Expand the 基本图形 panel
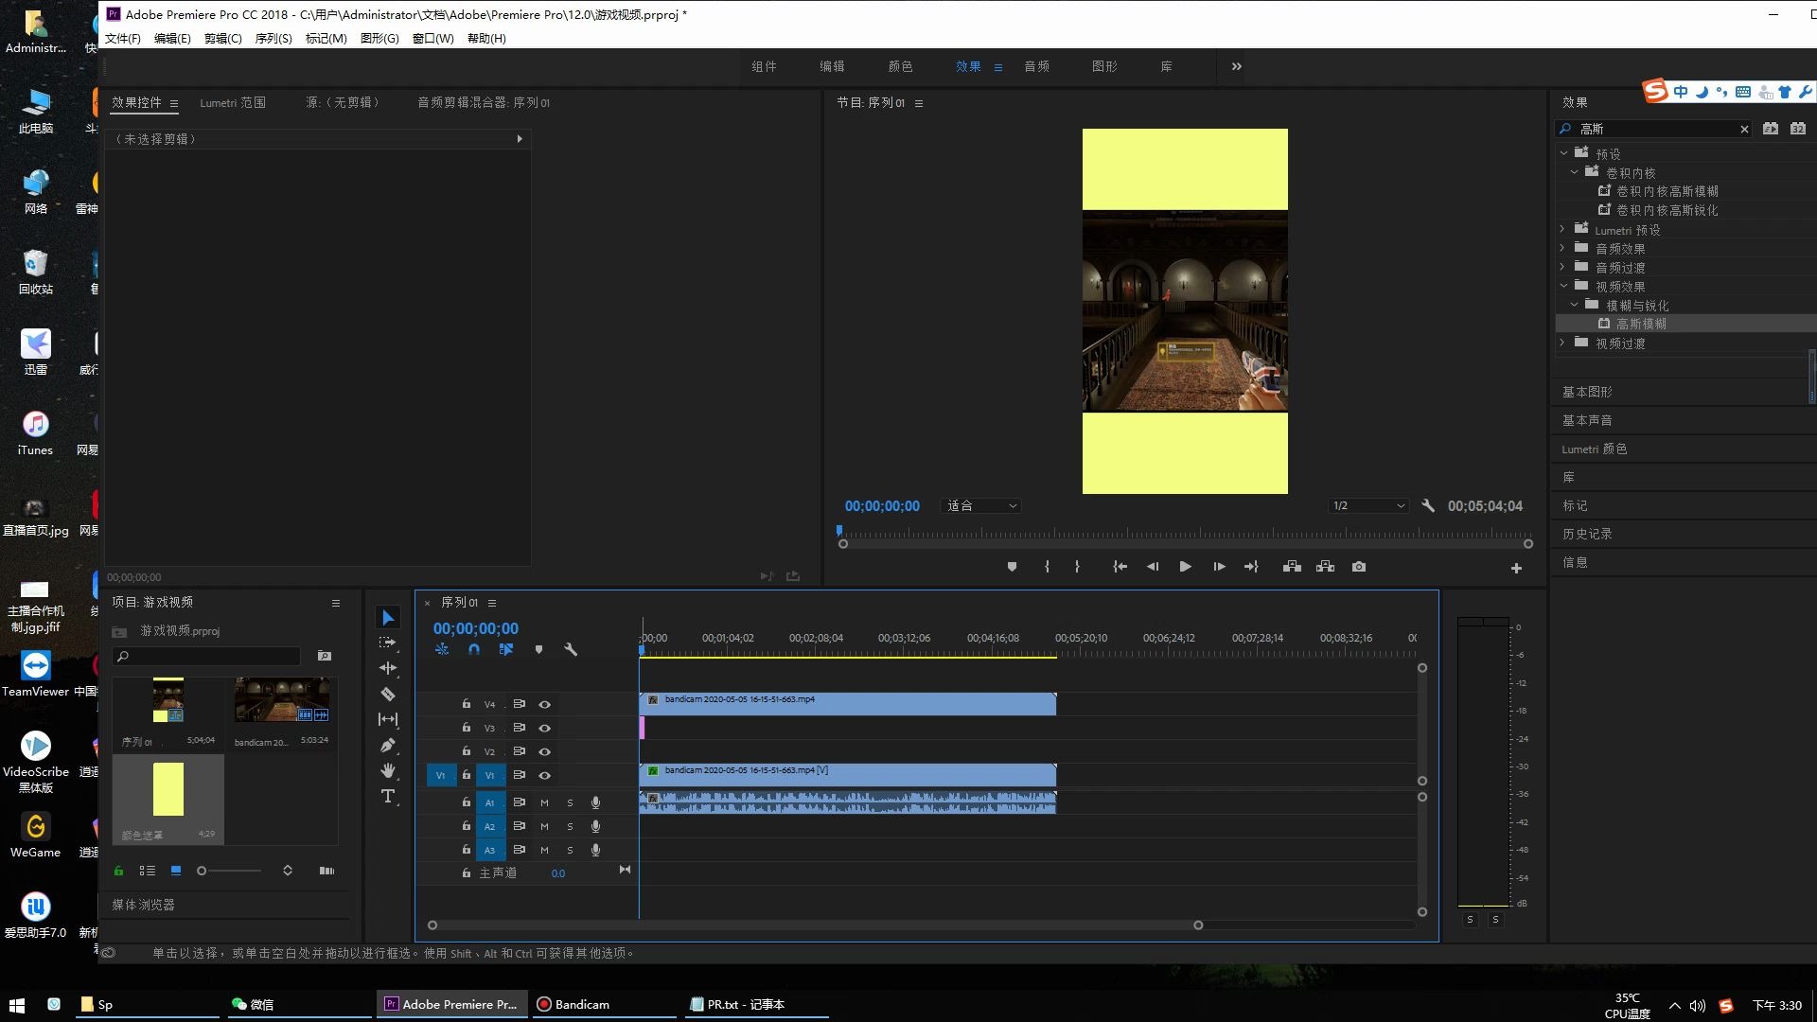The width and height of the screenshot is (1817, 1022). click(x=1587, y=392)
